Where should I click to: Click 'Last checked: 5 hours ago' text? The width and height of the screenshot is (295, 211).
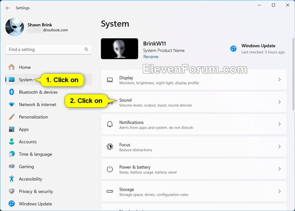click(263, 52)
